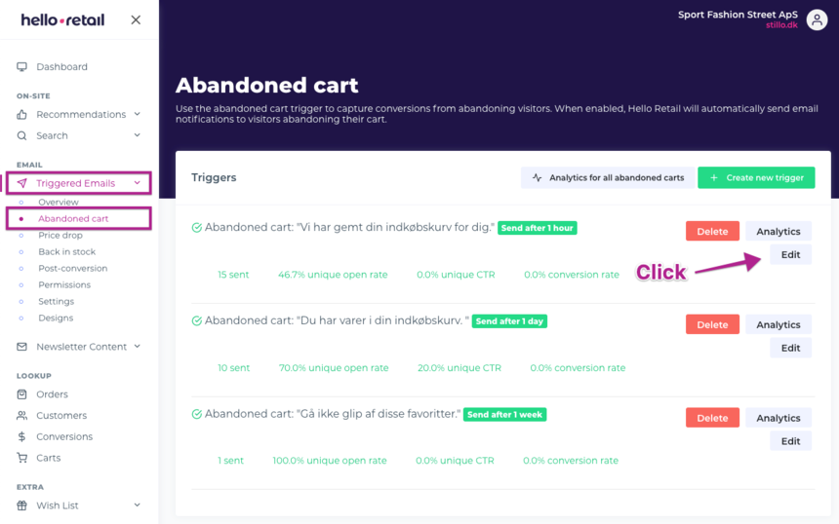Toggle the enabled checkmark for 'Gå ikke glip' trigger

pyautogui.click(x=197, y=414)
